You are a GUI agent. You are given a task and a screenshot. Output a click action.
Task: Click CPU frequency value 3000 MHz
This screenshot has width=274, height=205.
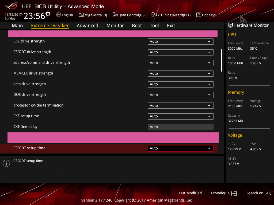[x=235, y=49]
